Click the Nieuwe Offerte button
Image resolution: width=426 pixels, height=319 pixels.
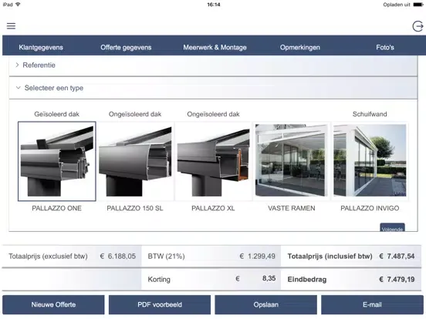53,304
